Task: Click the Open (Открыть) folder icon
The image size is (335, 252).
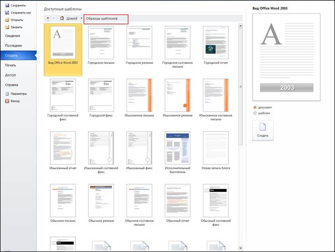Action: click(x=7, y=20)
